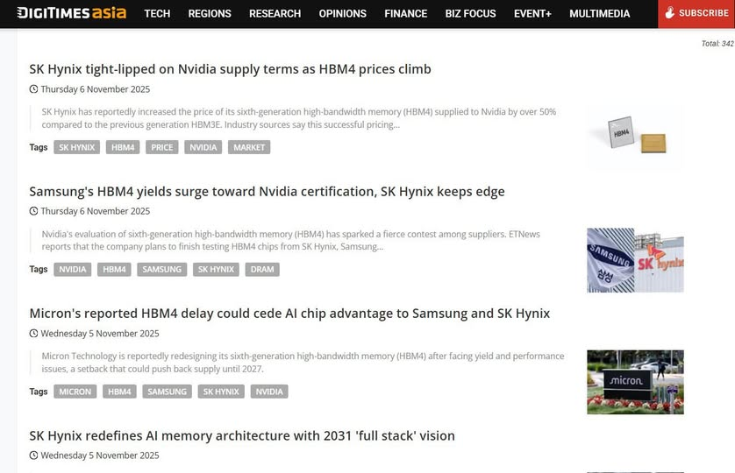The height and width of the screenshot is (473, 735).
Task: Select SK HYNIX tag in Micron article
Action: pyautogui.click(x=221, y=392)
